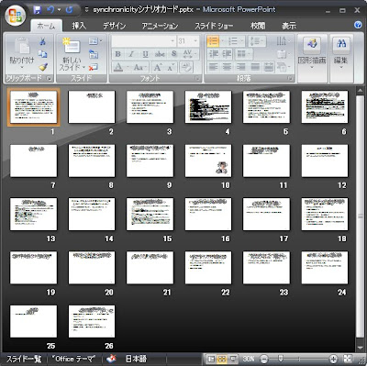Expand paragraph 段落 dialog launcher
The height and width of the screenshot is (366, 367).
click(x=290, y=79)
